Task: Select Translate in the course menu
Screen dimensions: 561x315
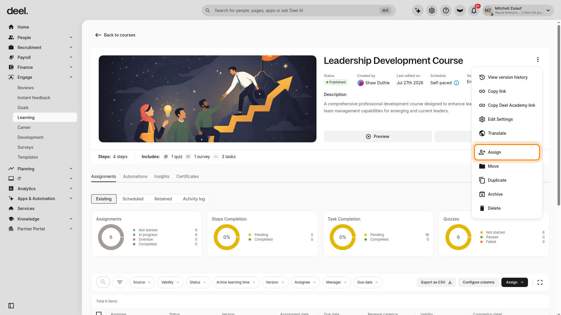Action: [x=507, y=133]
